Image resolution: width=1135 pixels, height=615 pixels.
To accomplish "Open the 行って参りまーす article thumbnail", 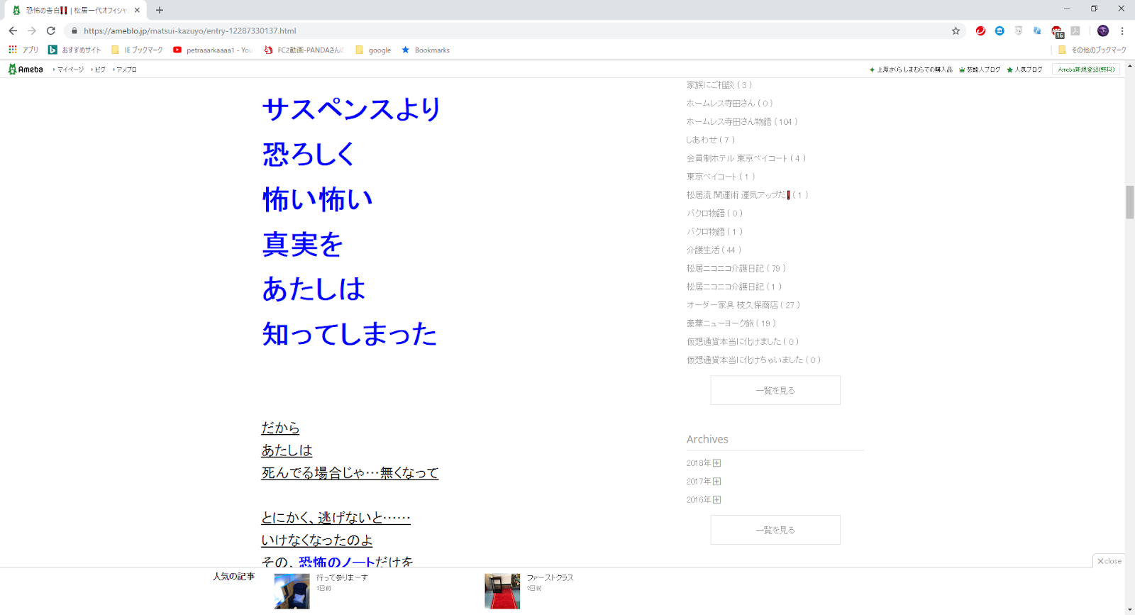I will click(x=292, y=592).
